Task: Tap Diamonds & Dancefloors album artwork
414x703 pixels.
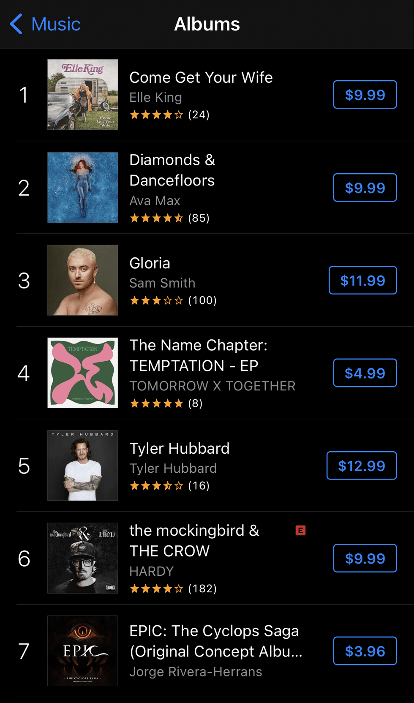Action: click(x=83, y=187)
